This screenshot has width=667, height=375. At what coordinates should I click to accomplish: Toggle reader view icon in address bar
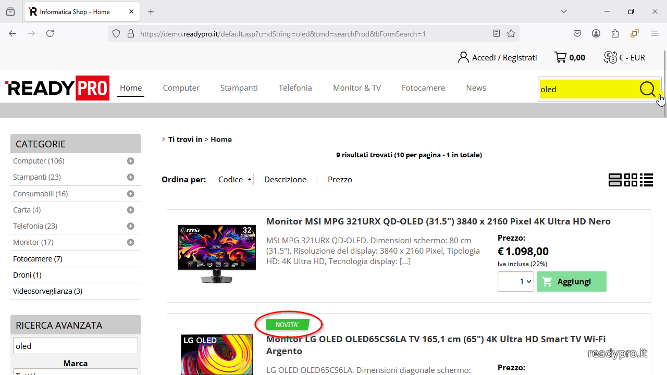click(x=497, y=33)
